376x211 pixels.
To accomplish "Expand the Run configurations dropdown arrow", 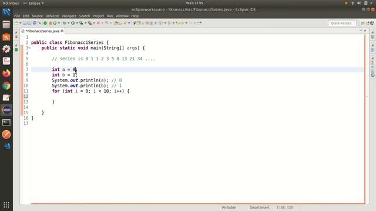I will 77,23.
